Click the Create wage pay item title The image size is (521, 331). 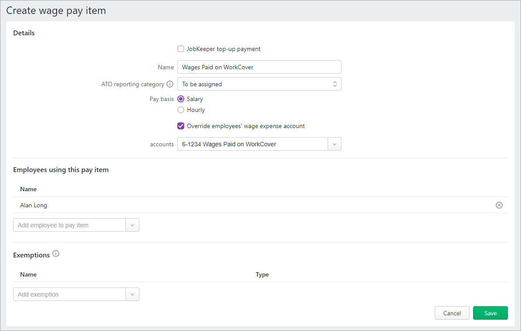[56, 10]
